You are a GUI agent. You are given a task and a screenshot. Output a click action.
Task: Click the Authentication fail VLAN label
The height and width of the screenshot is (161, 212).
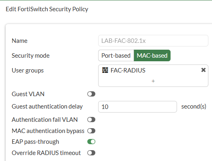pos(45,120)
